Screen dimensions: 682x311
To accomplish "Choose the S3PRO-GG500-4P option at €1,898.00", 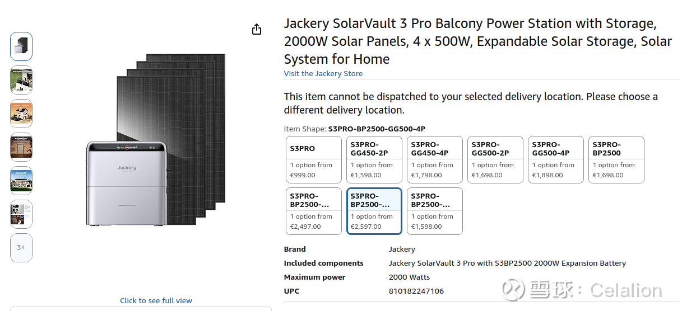I will tap(556, 159).
